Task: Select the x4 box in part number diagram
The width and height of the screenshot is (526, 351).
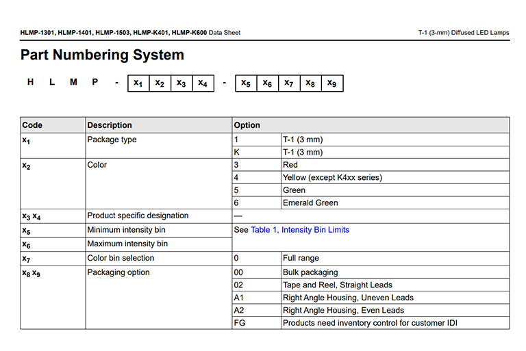Action: pyautogui.click(x=203, y=83)
